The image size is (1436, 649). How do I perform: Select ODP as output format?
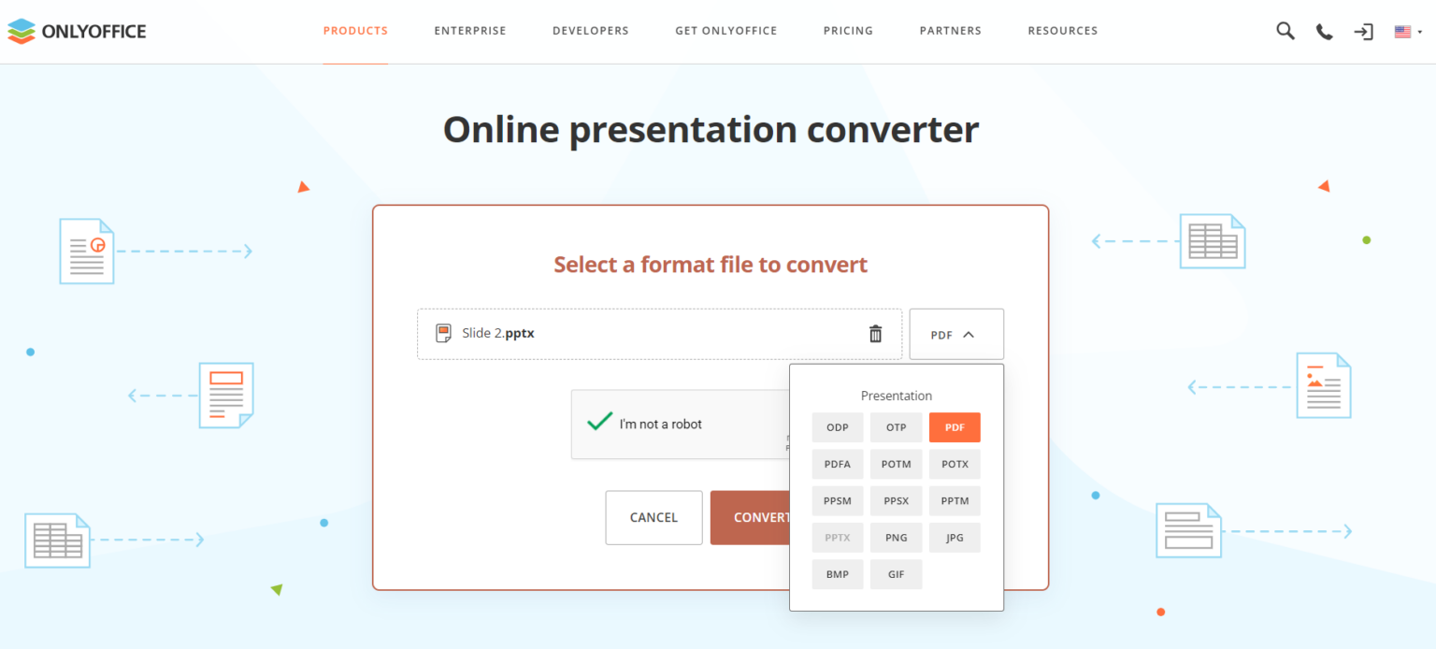click(x=837, y=427)
